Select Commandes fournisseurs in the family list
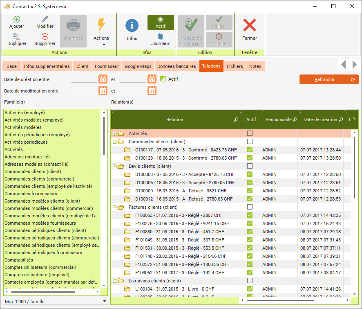Screen dimensions: 362x309 coord(31,194)
